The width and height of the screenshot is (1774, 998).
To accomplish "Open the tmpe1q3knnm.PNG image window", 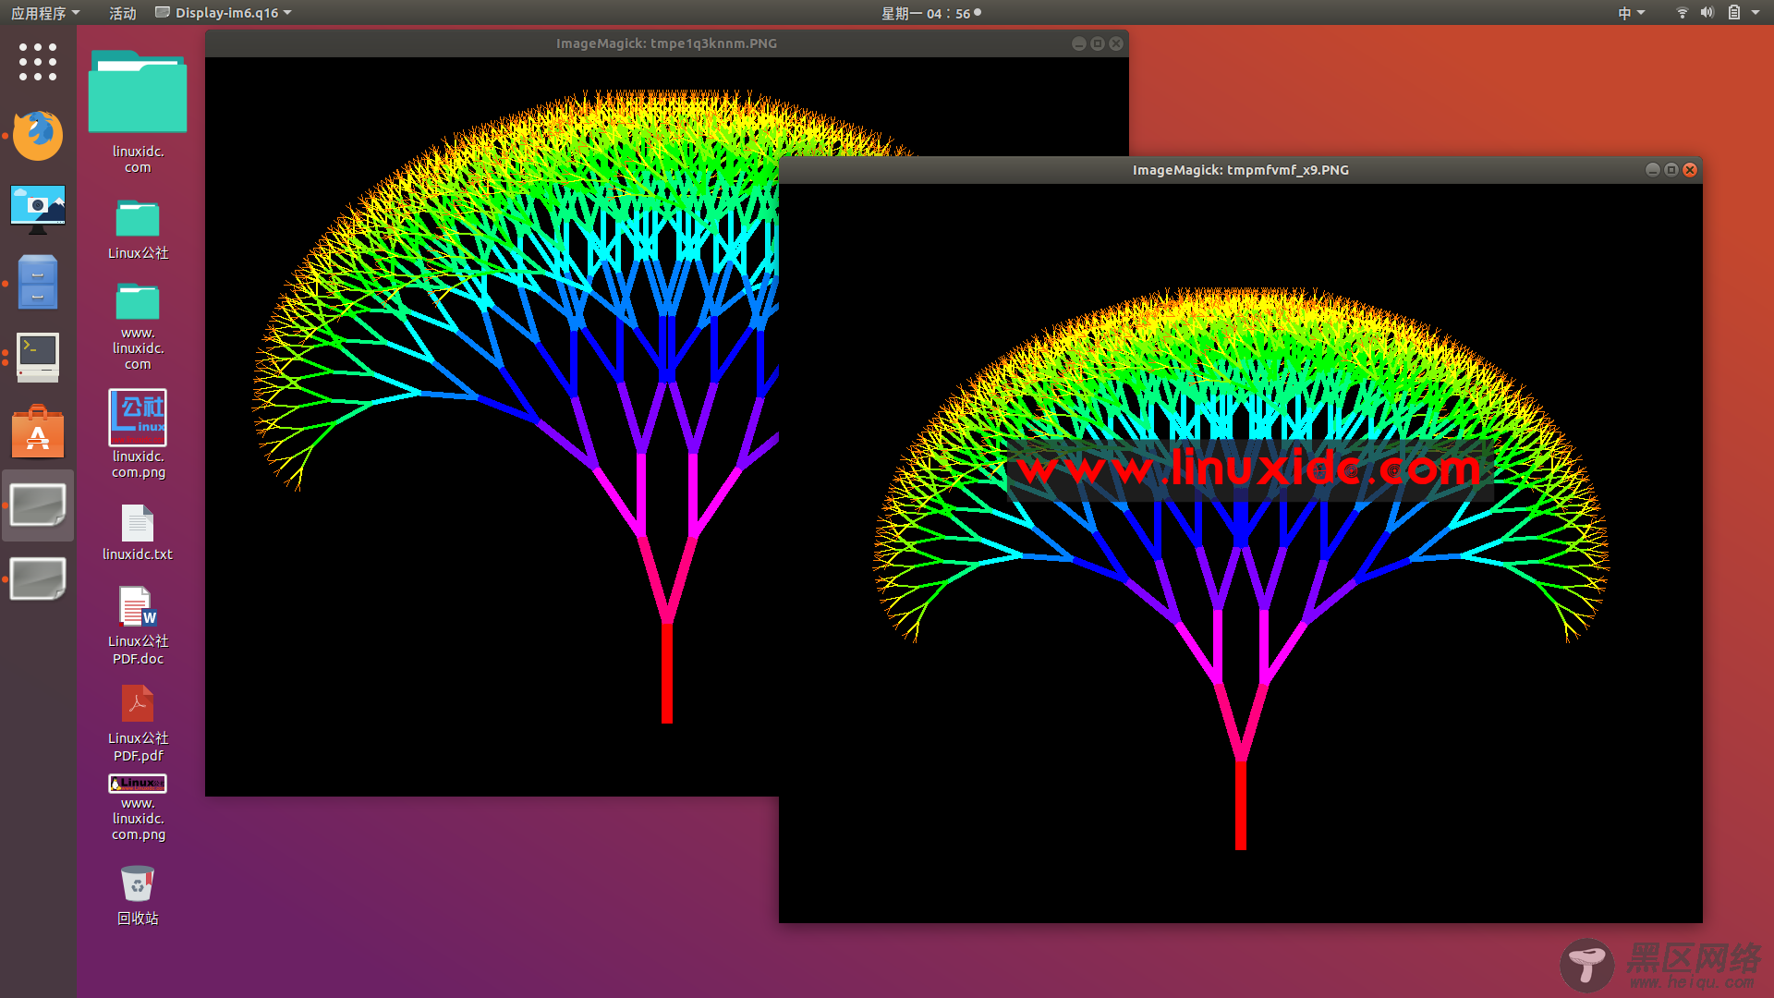I will [666, 43].
